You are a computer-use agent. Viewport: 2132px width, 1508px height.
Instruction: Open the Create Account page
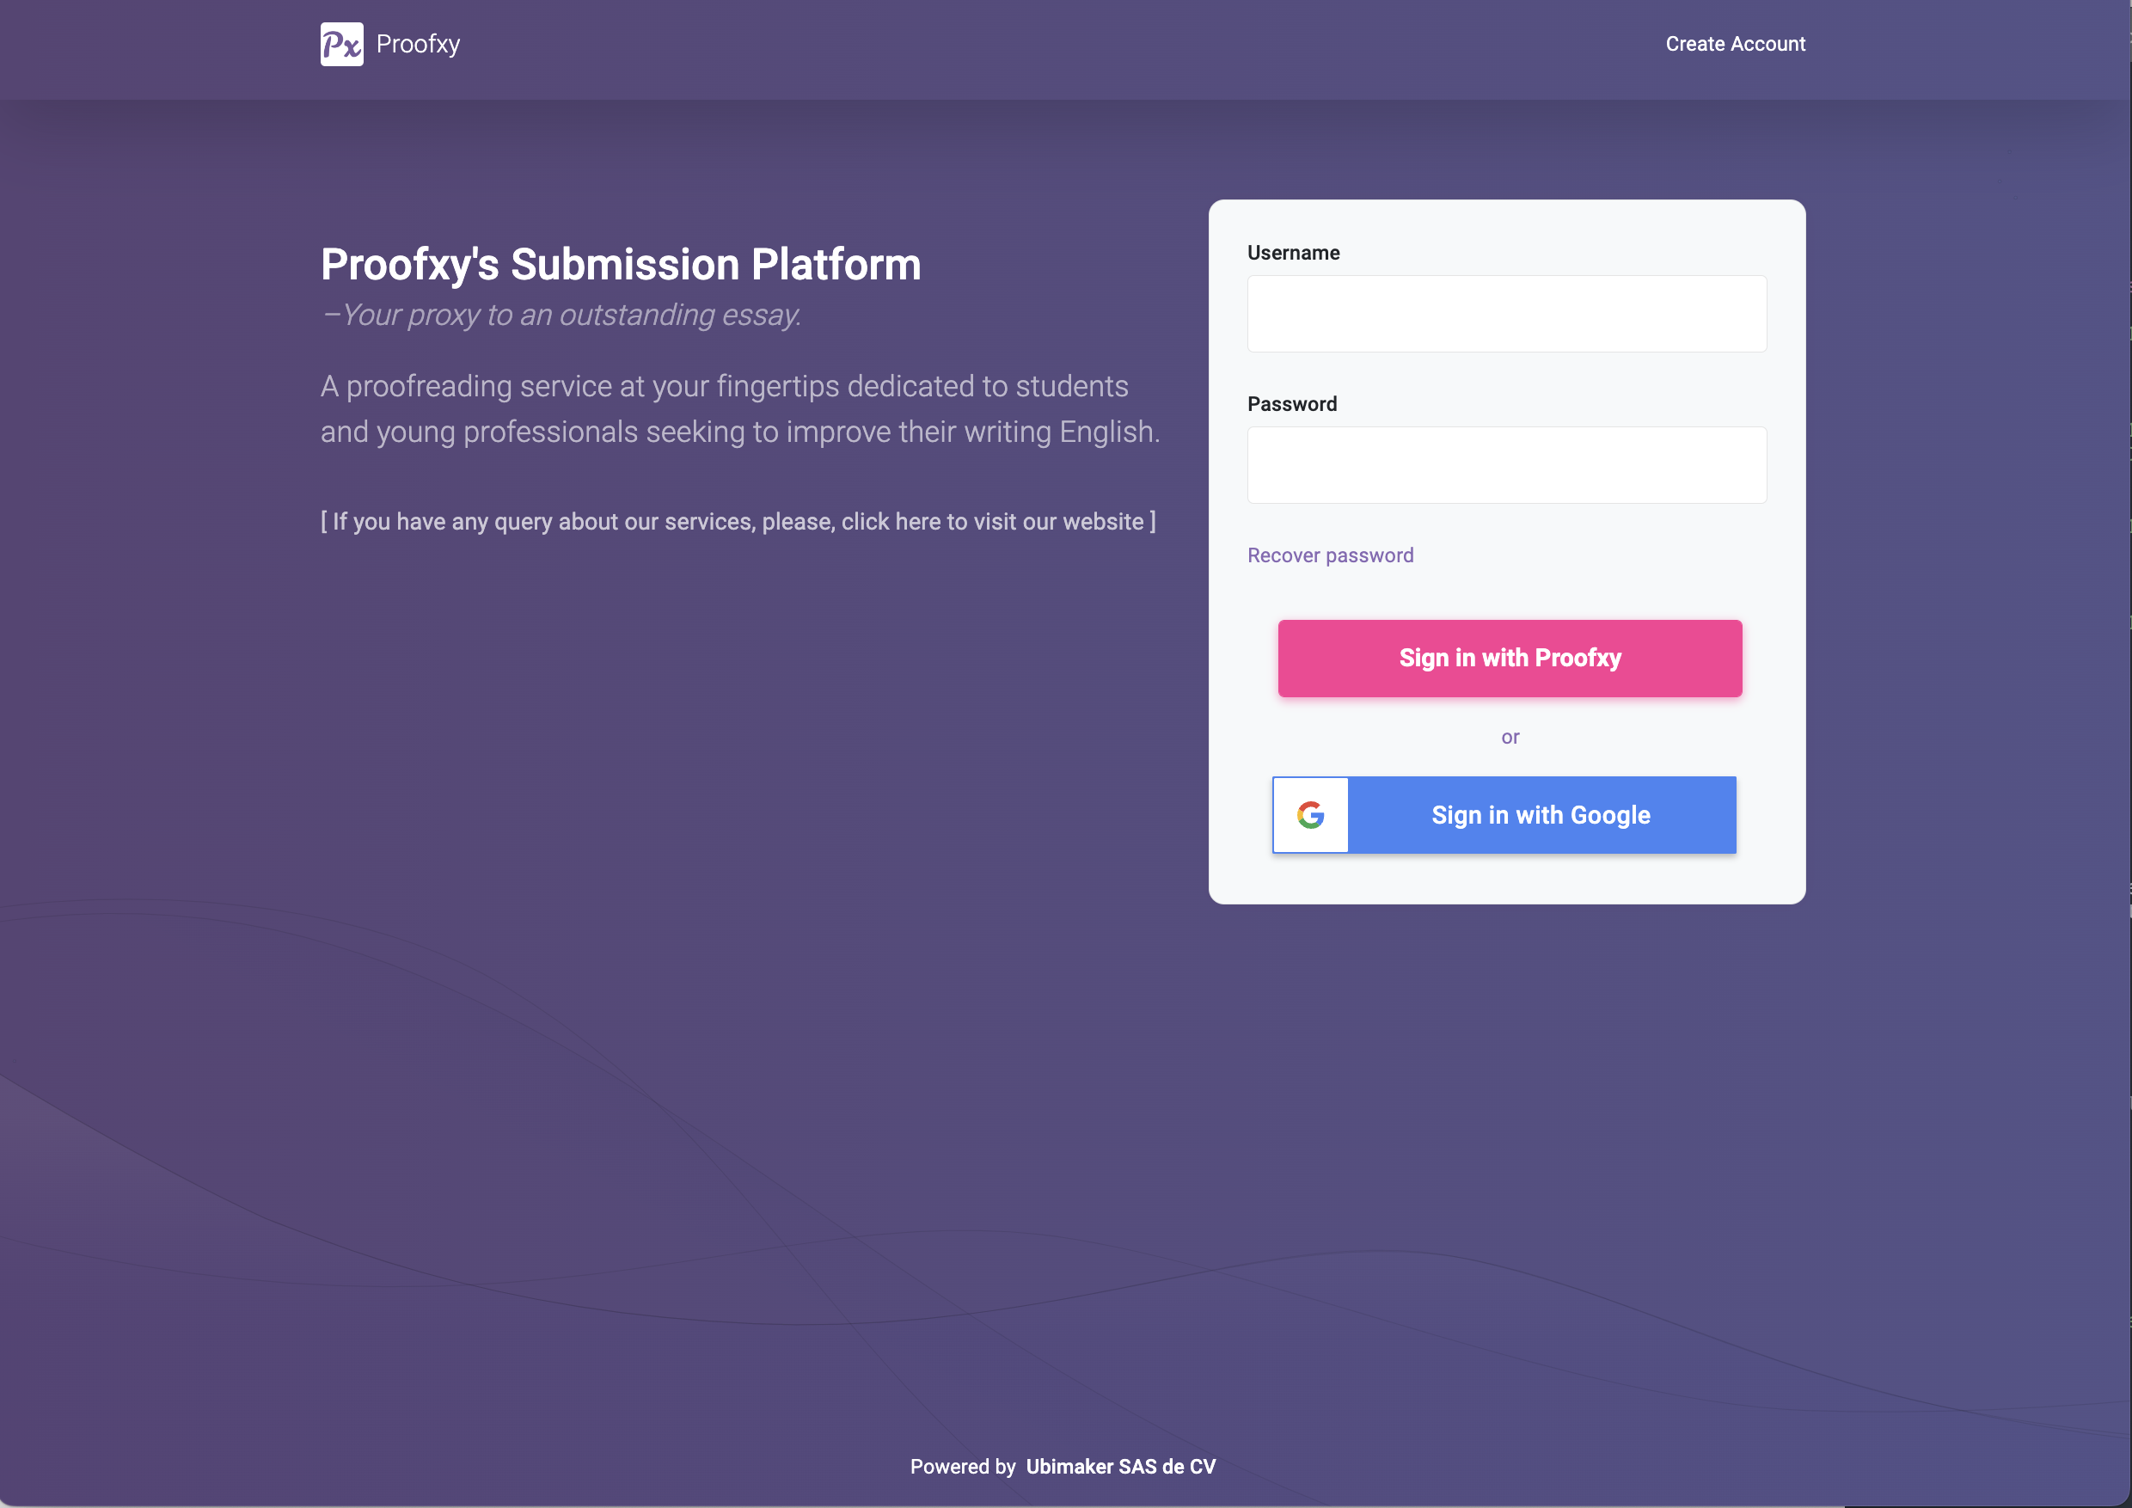pyautogui.click(x=1735, y=44)
